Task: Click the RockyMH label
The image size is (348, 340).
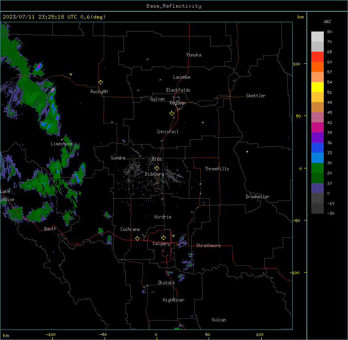Action: [x=99, y=92]
